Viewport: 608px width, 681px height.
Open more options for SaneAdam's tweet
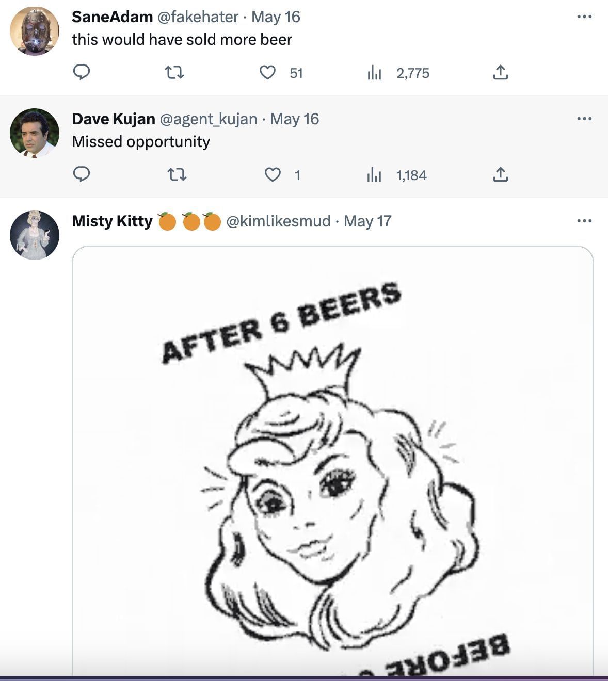584,17
